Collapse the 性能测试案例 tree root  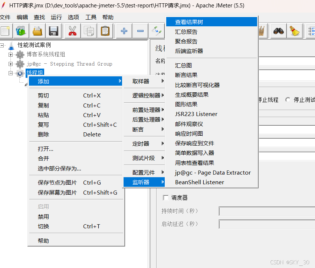[2, 45]
